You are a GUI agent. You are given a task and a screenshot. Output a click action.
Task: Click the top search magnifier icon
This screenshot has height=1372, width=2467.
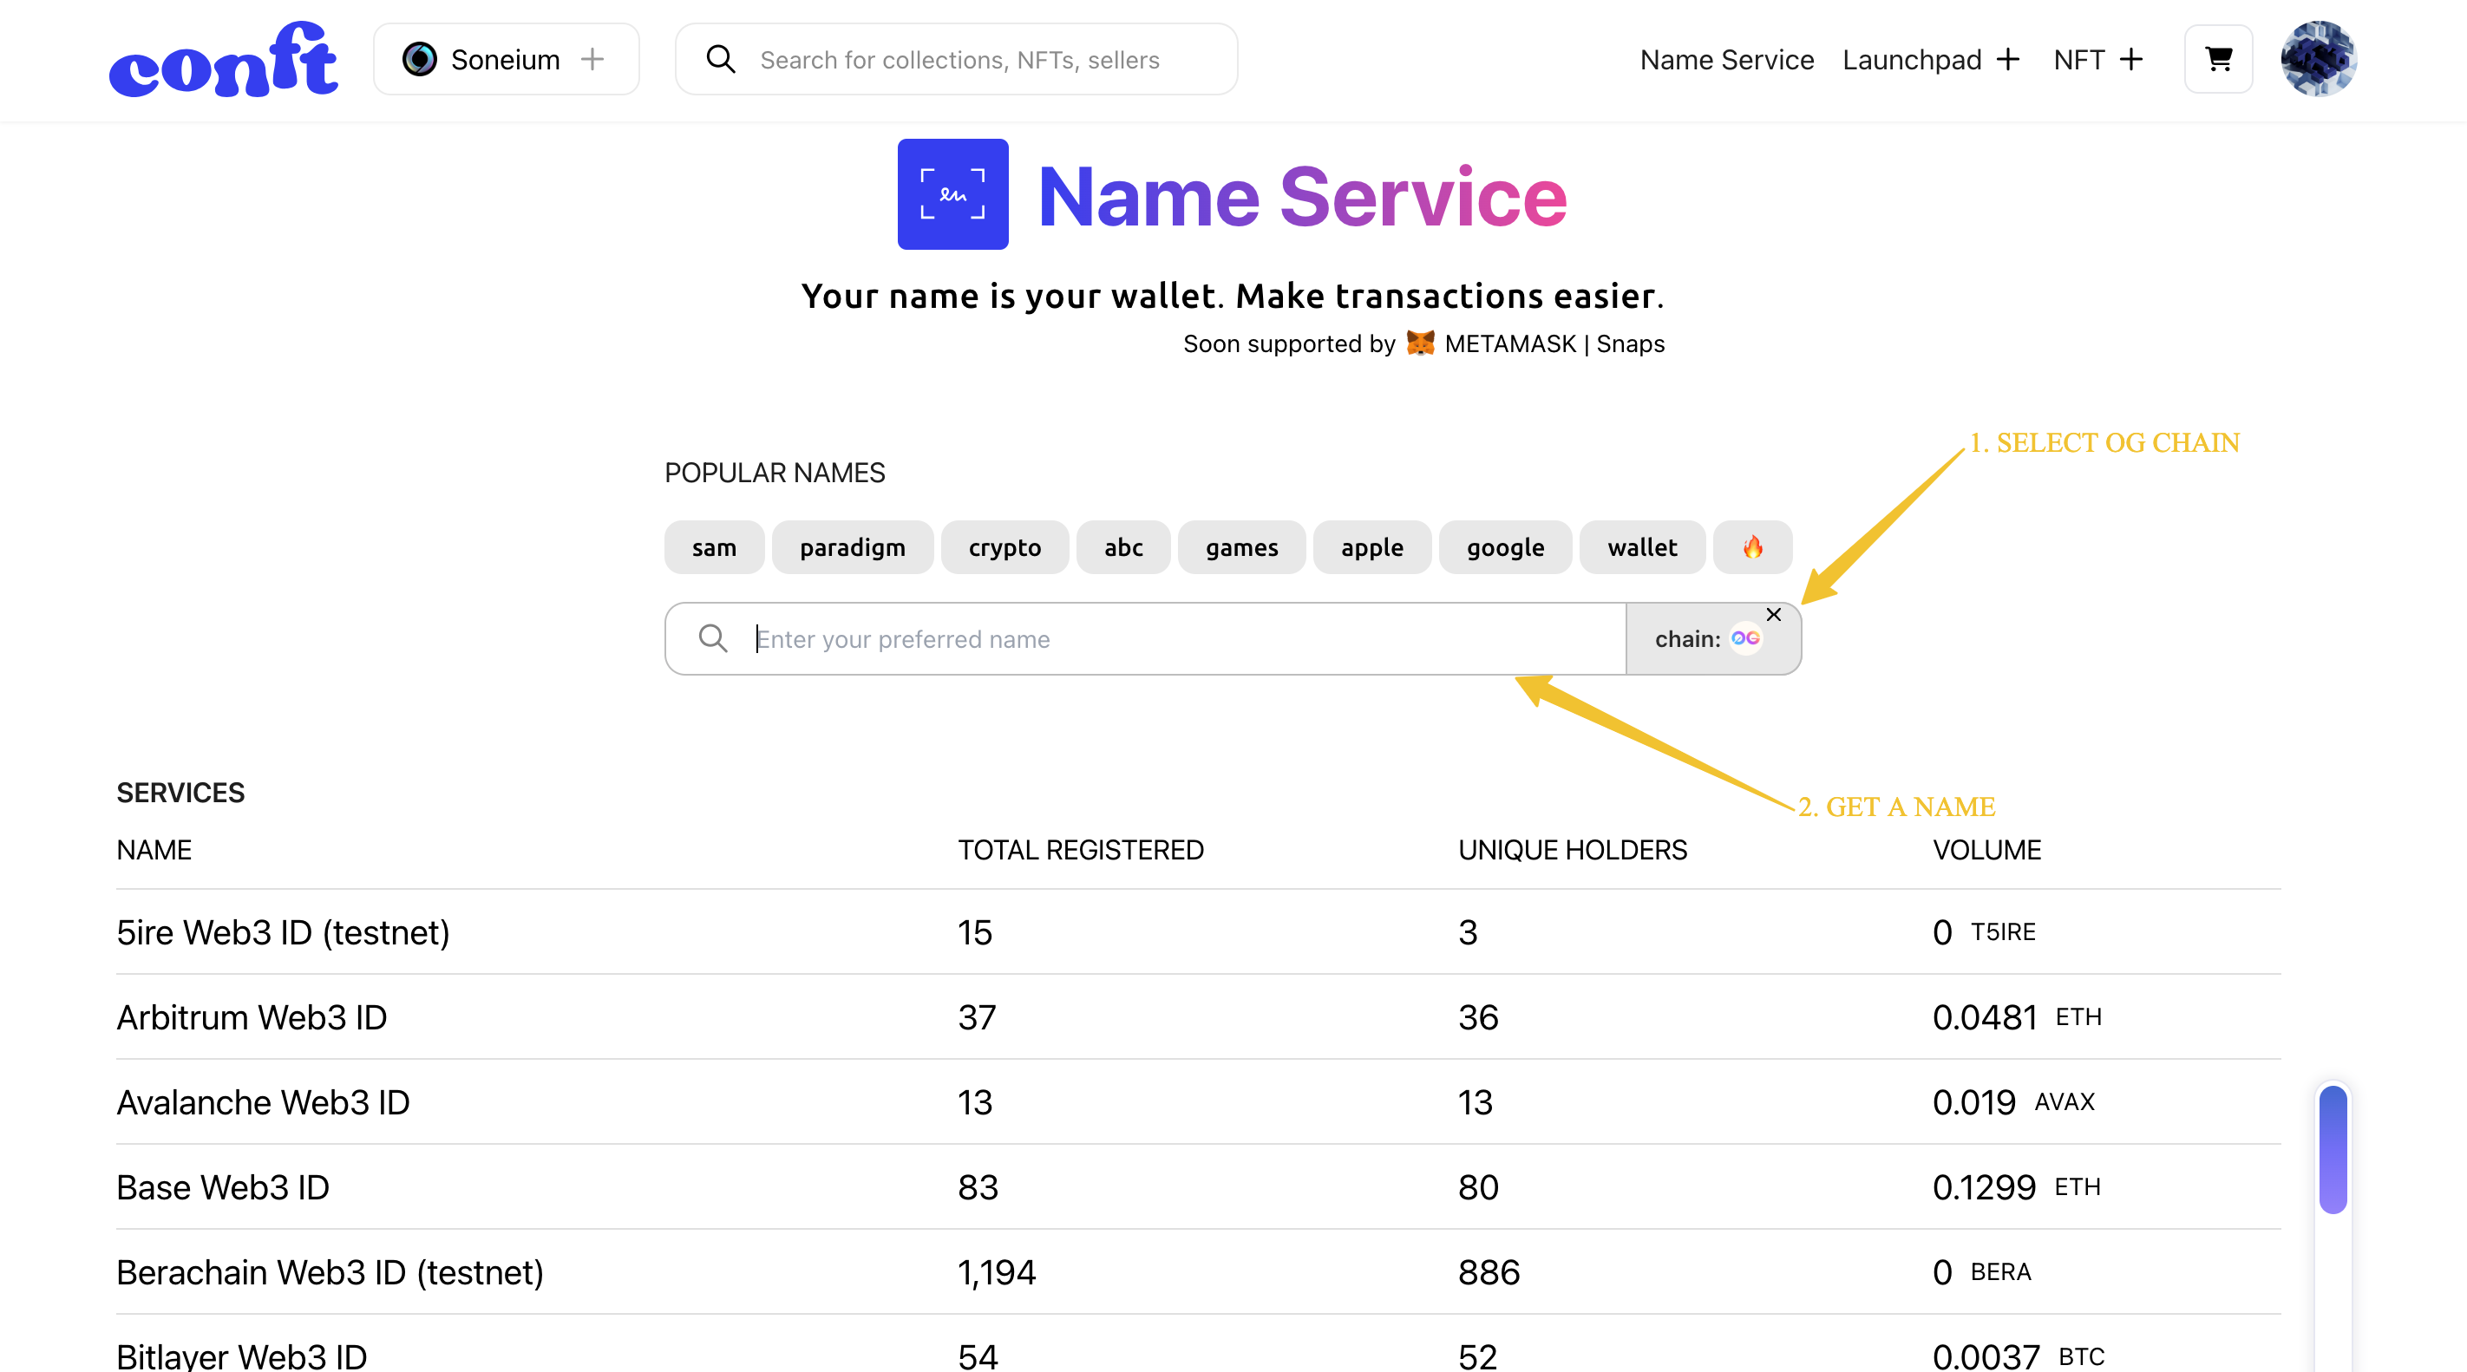(x=720, y=59)
